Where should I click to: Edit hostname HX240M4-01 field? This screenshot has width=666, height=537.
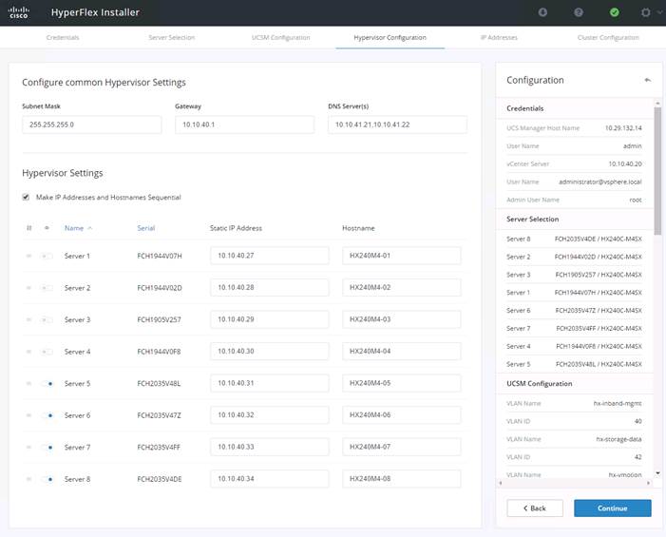tap(401, 256)
